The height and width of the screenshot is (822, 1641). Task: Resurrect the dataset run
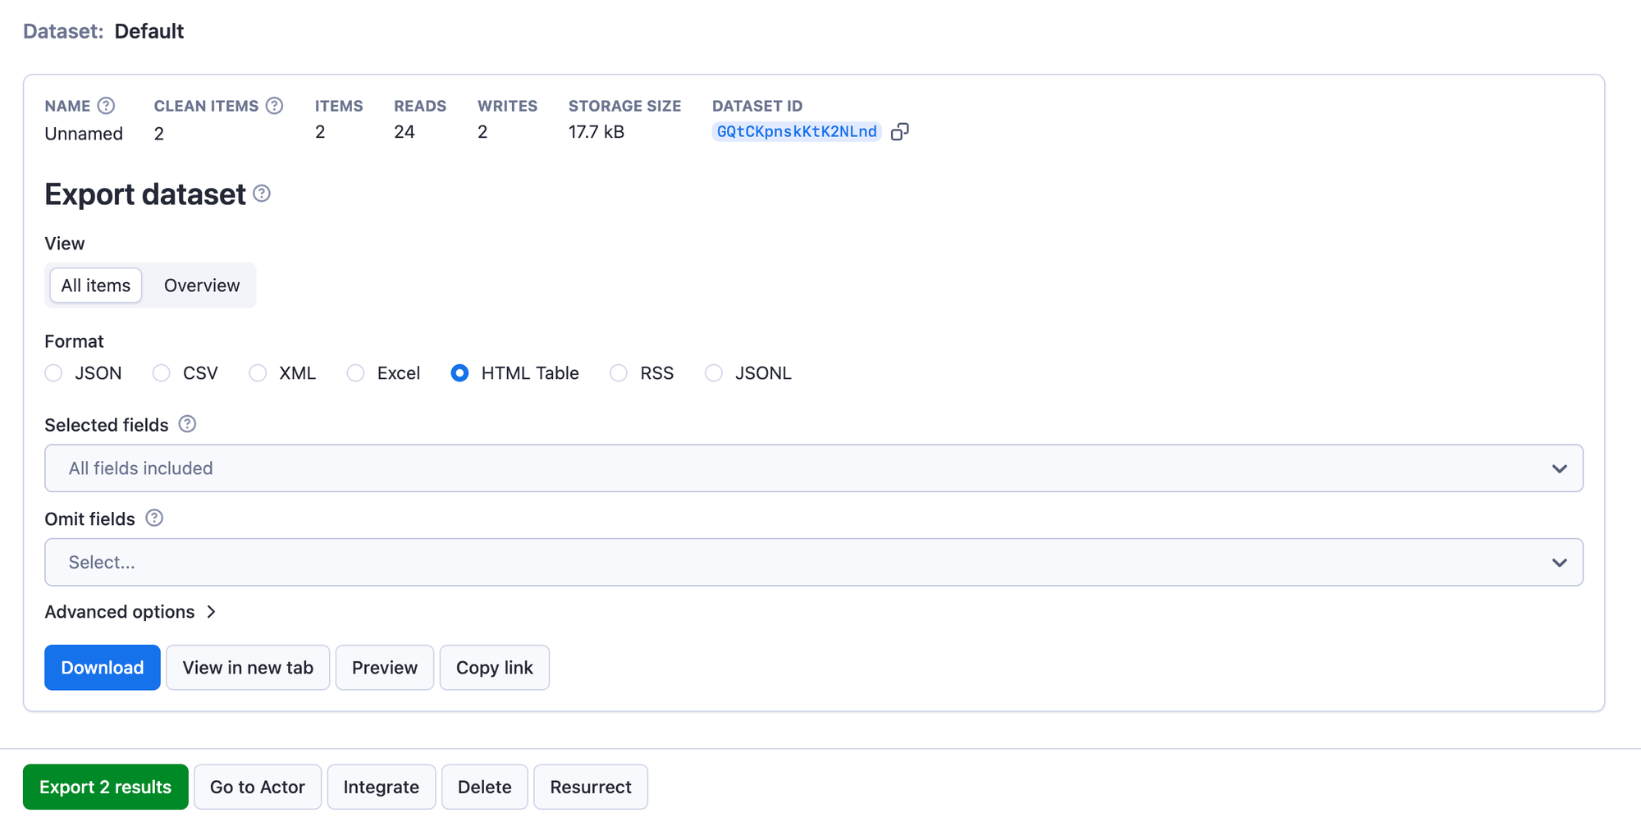590,786
